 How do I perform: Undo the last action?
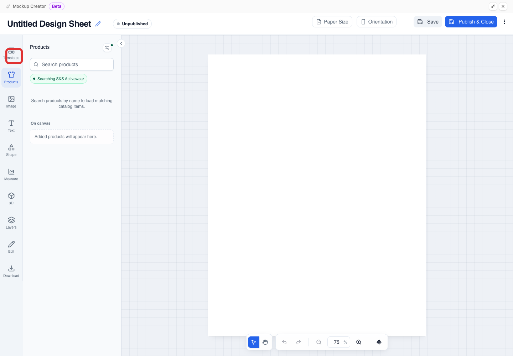click(284, 342)
